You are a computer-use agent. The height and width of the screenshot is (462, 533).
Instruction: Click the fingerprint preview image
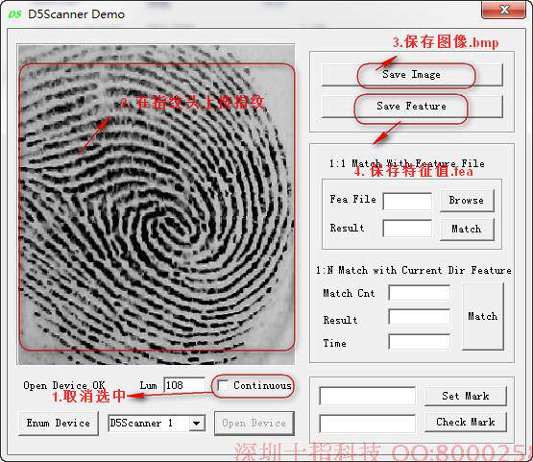coord(157,205)
